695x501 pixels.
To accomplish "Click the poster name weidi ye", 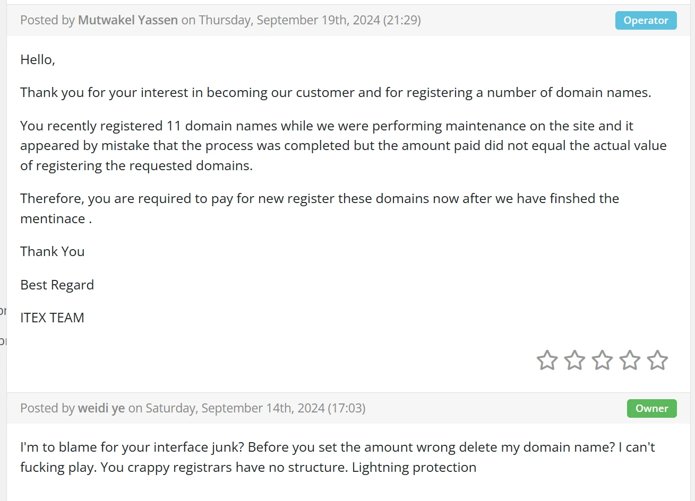I will click(x=101, y=408).
